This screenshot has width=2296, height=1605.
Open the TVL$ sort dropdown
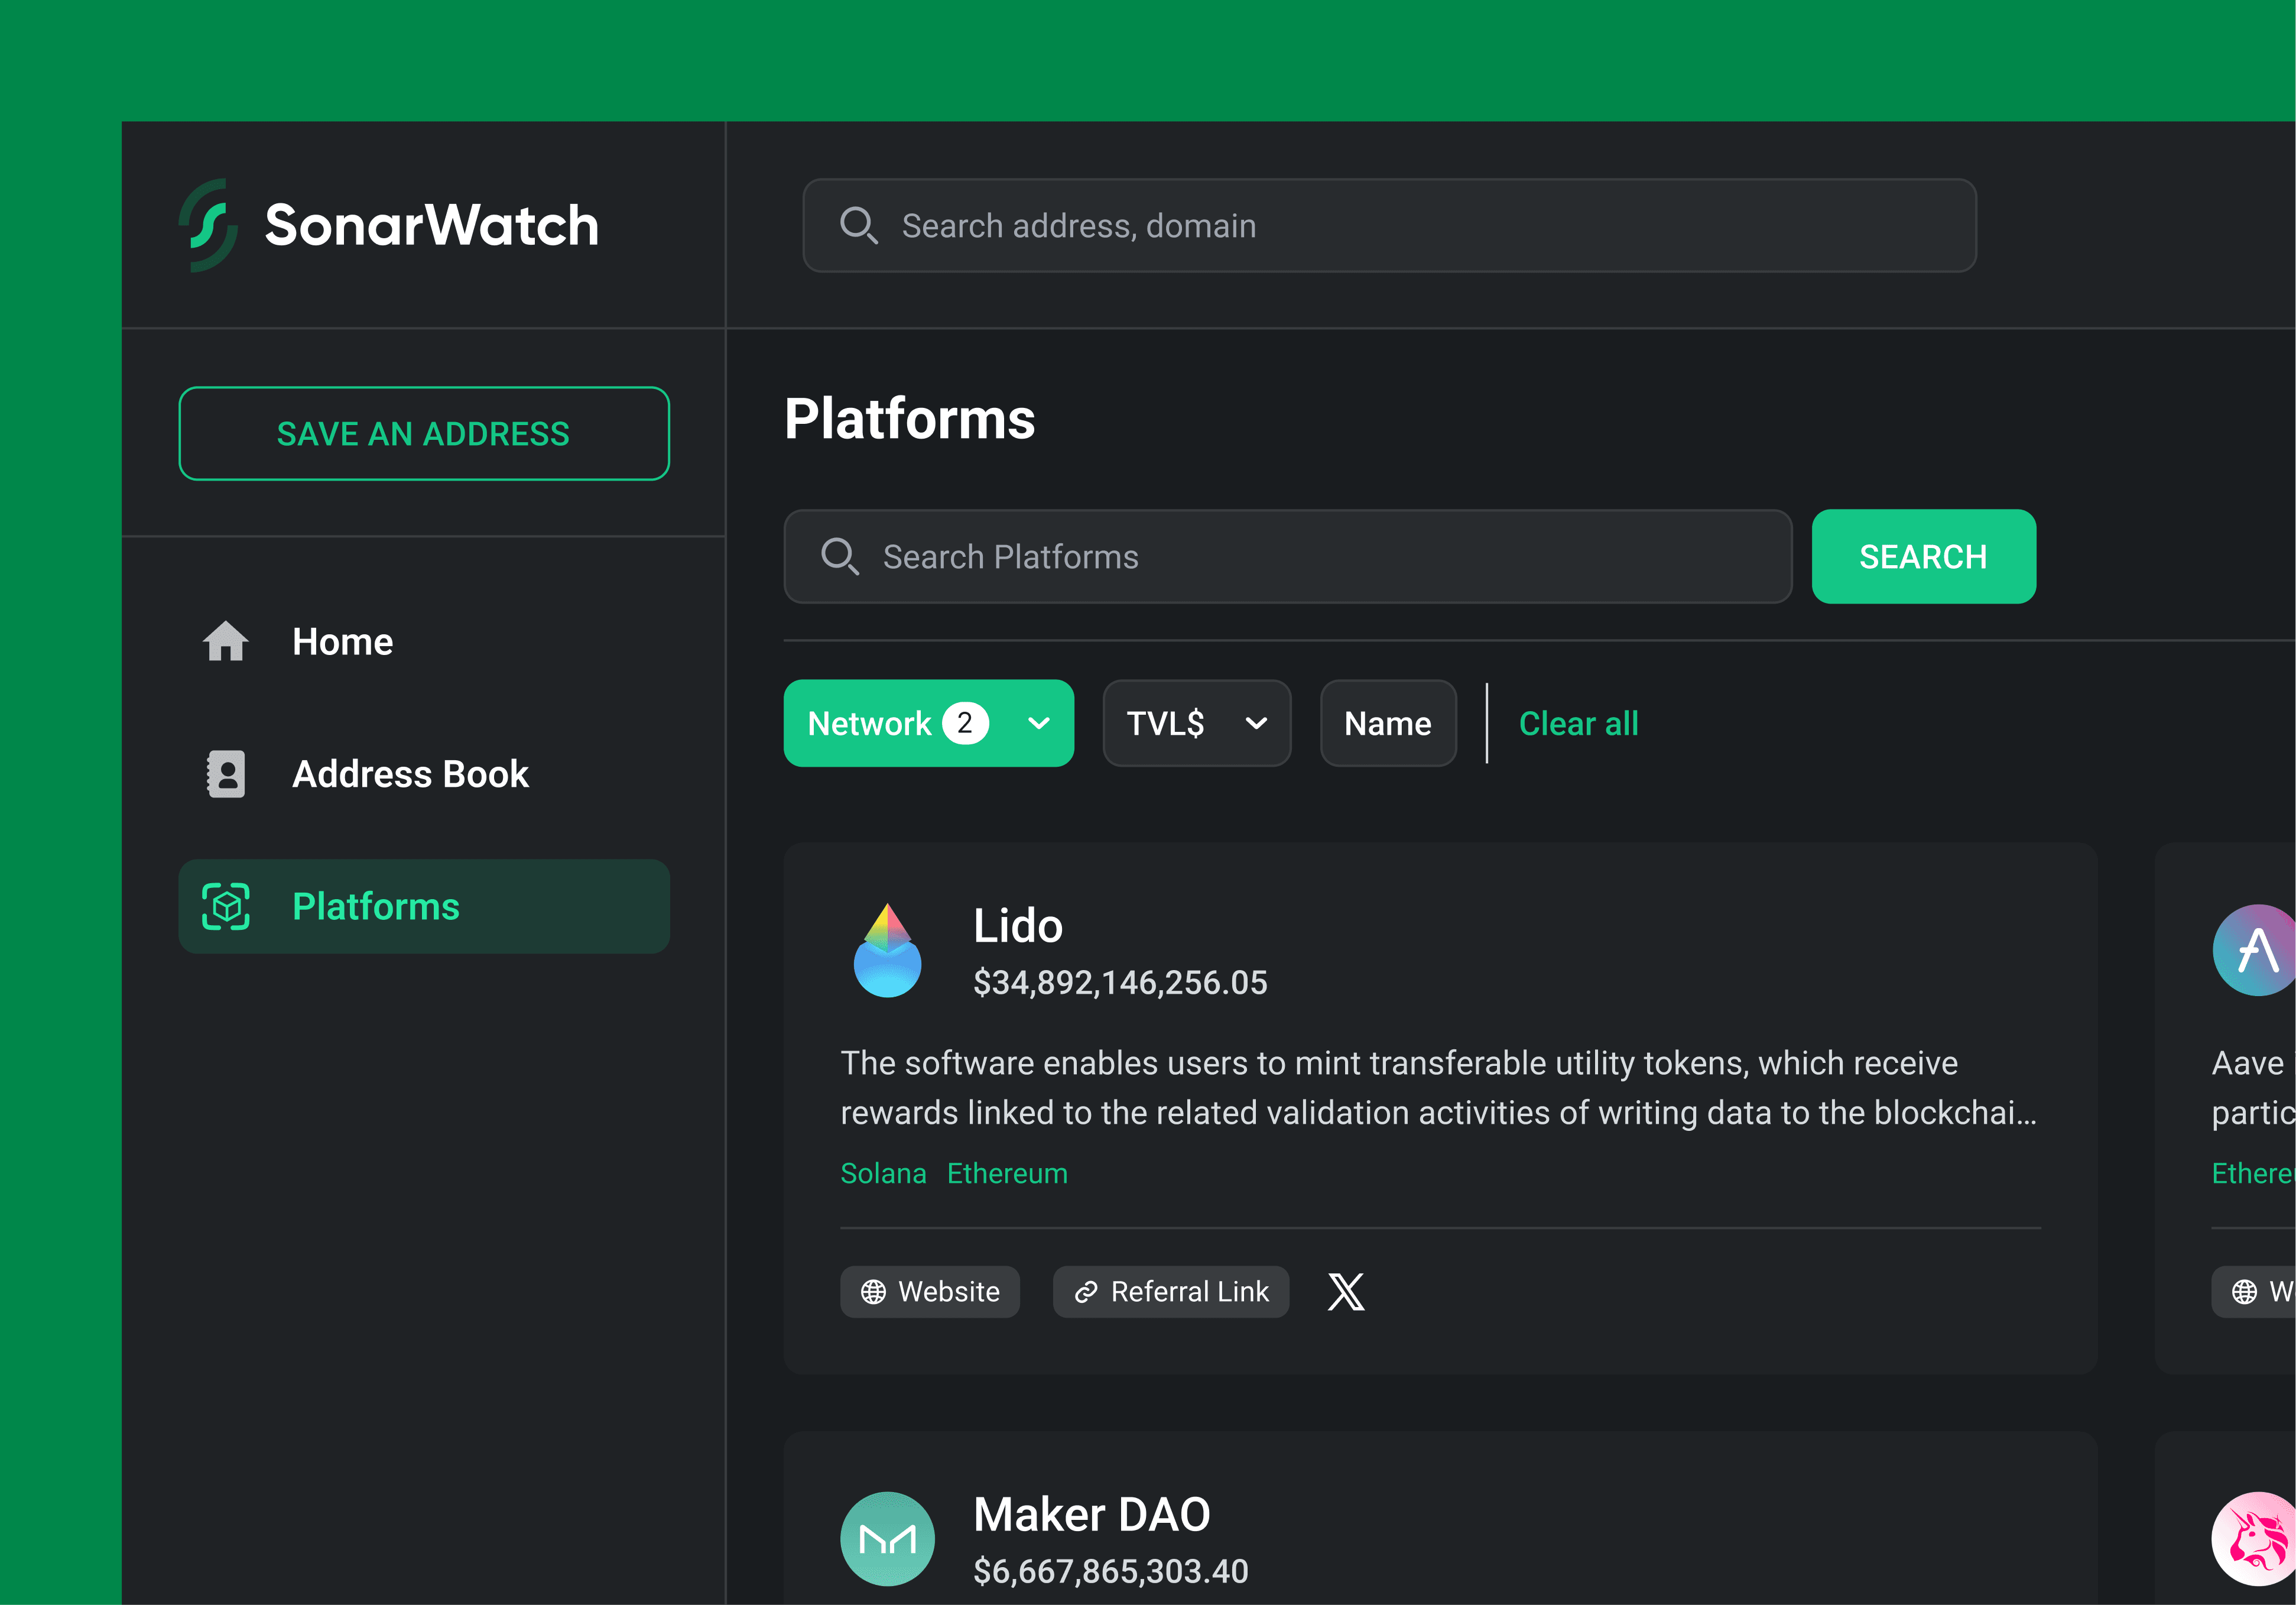click(x=1196, y=723)
